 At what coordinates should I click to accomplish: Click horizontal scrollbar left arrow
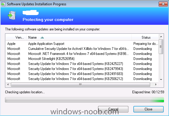pos(8,84)
